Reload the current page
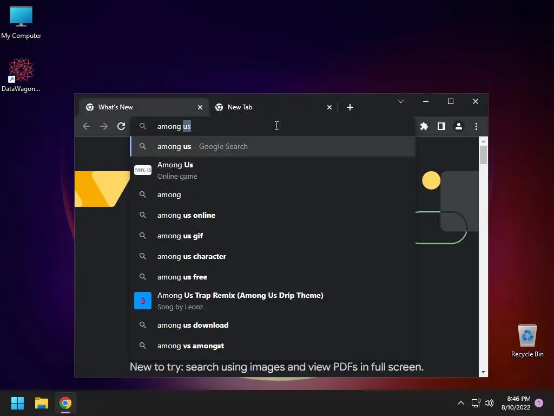Image resolution: width=554 pixels, height=416 pixels. [121, 126]
